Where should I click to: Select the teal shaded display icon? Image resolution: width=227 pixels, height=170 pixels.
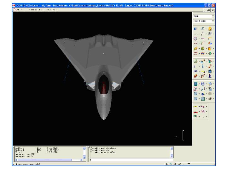(x=195, y=84)
